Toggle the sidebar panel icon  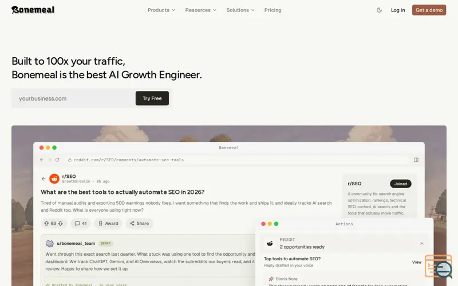coord(416,160)
